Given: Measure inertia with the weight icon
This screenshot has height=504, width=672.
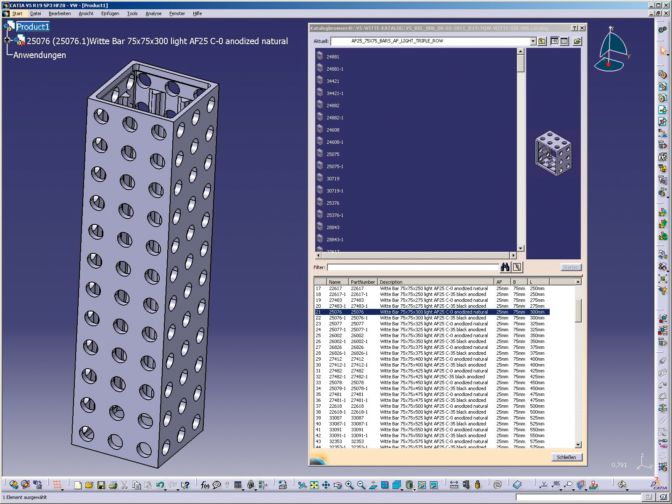Looking at the screenshot, I should 478,485.
